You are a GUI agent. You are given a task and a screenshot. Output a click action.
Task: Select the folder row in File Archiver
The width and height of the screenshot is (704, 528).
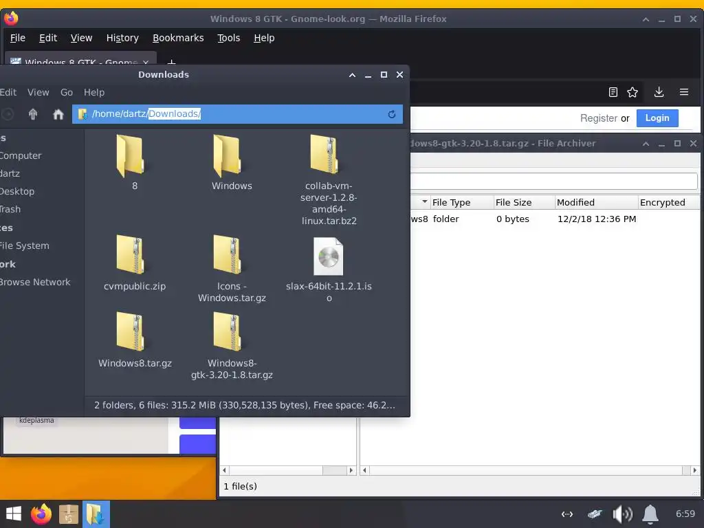[x=555, y=219]
